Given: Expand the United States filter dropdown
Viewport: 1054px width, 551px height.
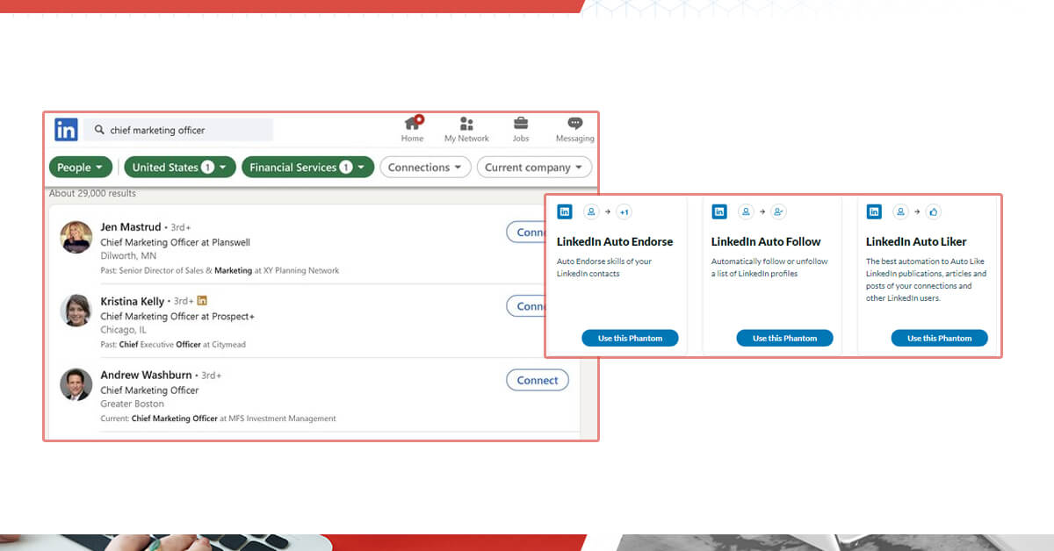Looking at the screenshot, I should [x=180, y=168].
